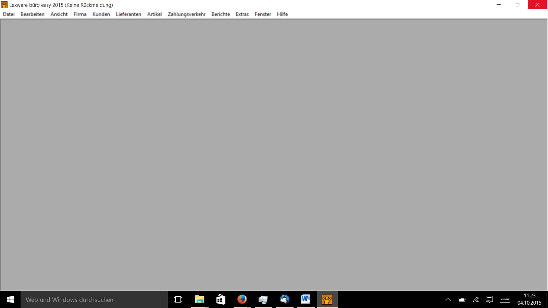This screenshot has width=548, height=308.
Task: Switch to Thunderbird in the taskbar
Action: click(284, 299)
